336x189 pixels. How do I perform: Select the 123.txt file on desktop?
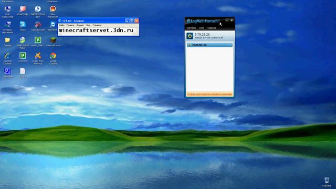(x=23, y=71)
